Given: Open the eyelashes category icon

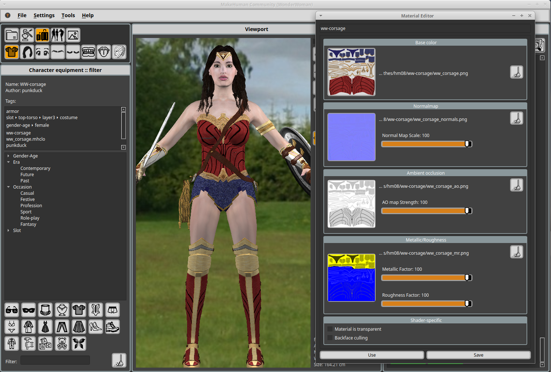Looking at the screenshot, I should click(73, 52).
